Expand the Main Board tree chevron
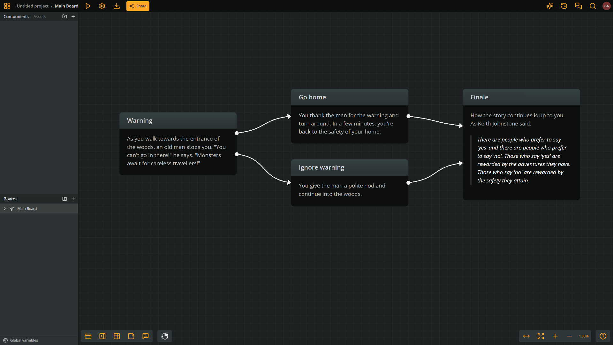This screenshot has width=613, height=345. coord(5,209)
